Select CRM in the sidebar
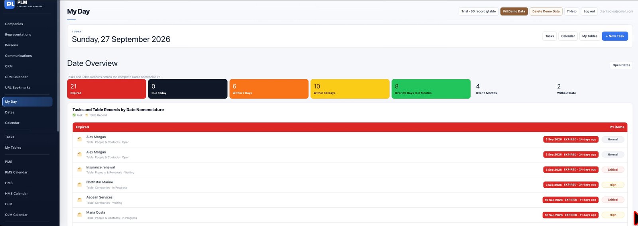This screenshot has width=638, height=226. coord(9,66)
